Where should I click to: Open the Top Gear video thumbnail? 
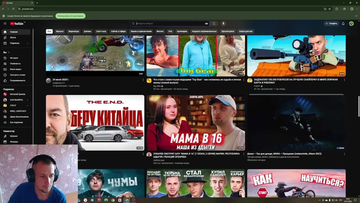point(196,56)
